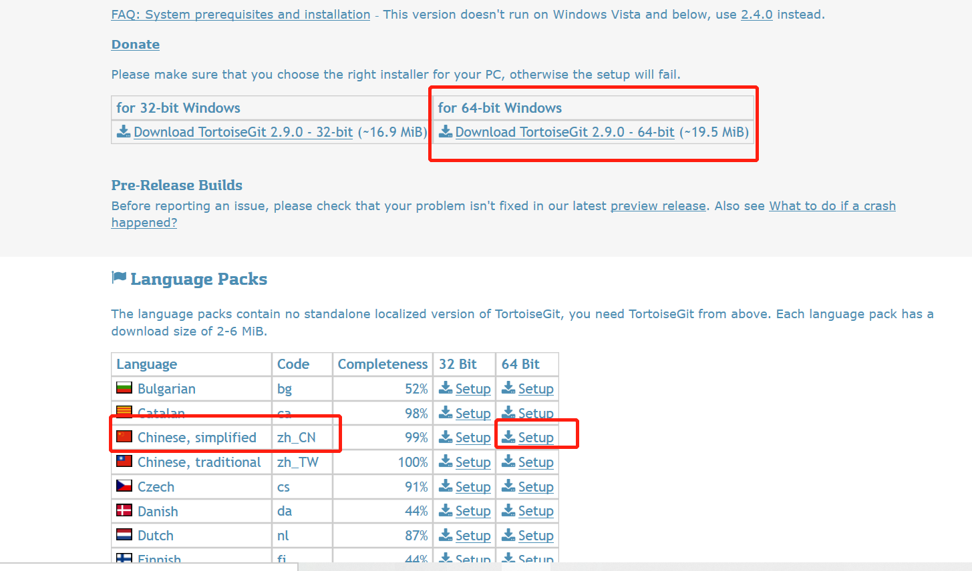
Task: Click Danish 32 Bit download icon
Action: pyautogui.click(x=446, y=510)
